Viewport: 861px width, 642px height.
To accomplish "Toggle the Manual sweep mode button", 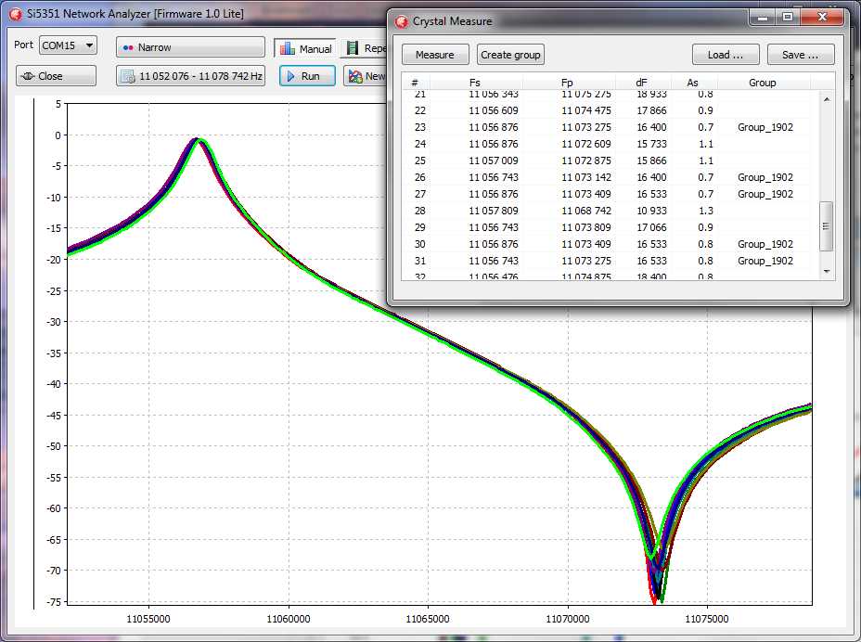I will click(x=304, y=48).
